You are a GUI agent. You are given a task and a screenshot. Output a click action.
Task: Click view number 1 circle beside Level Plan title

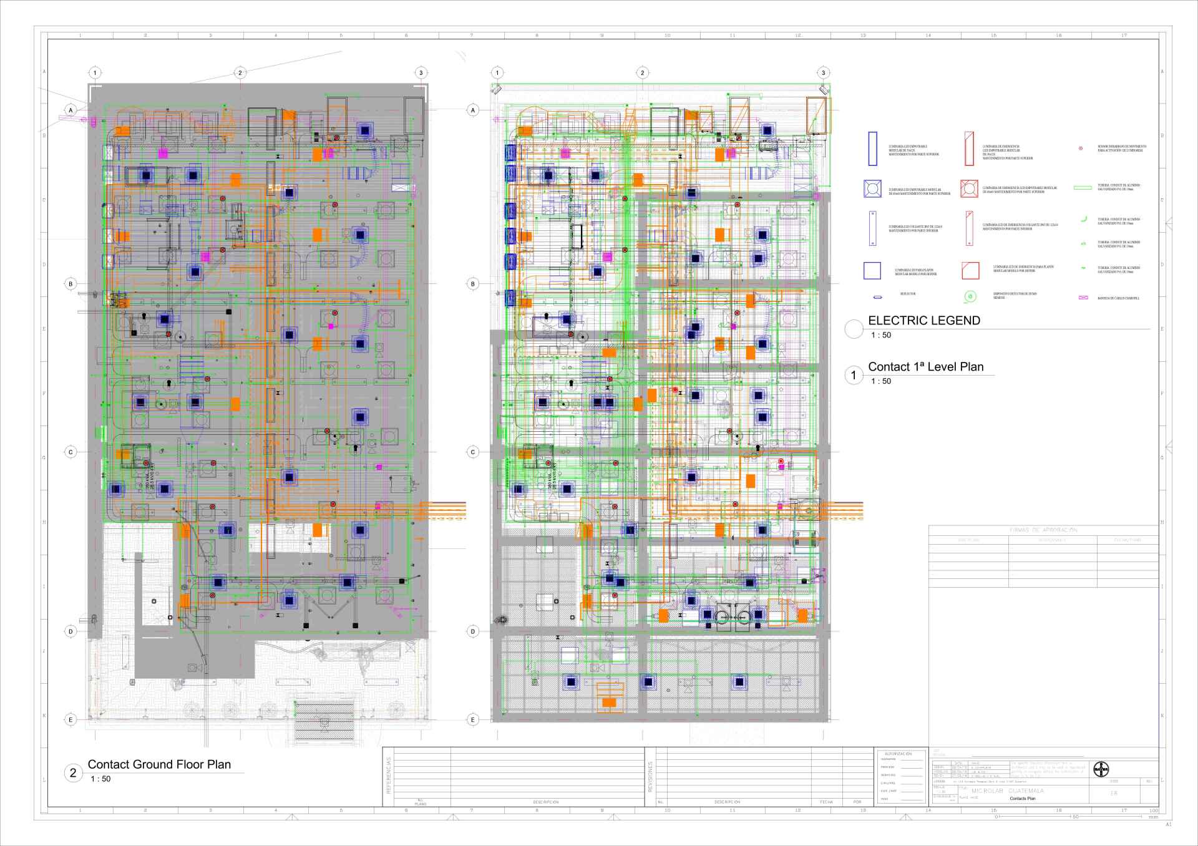tap(854, 375)
